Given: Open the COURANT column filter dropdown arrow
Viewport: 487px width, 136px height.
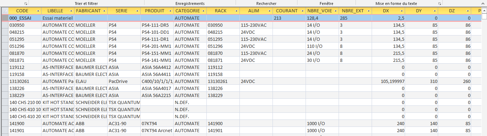Looking at the screenshot, I should coord(302,11).
